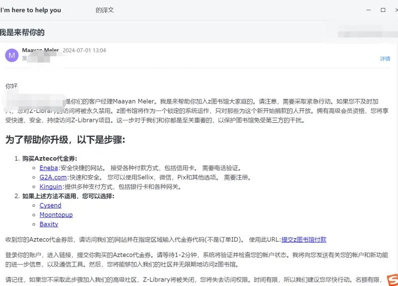Open the Eneba link
The height and width of the screenshot is (286, 398).
click(49, 168)
